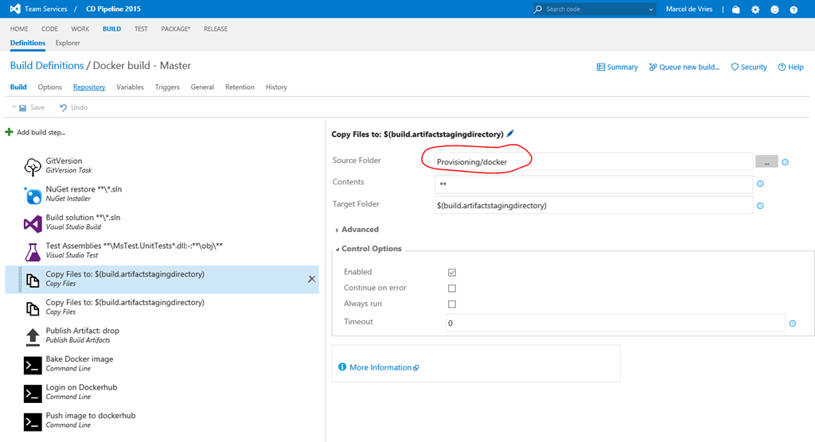Click the Source Folder info icon
This screenshot has width=815, height=442.
[785, 162]
